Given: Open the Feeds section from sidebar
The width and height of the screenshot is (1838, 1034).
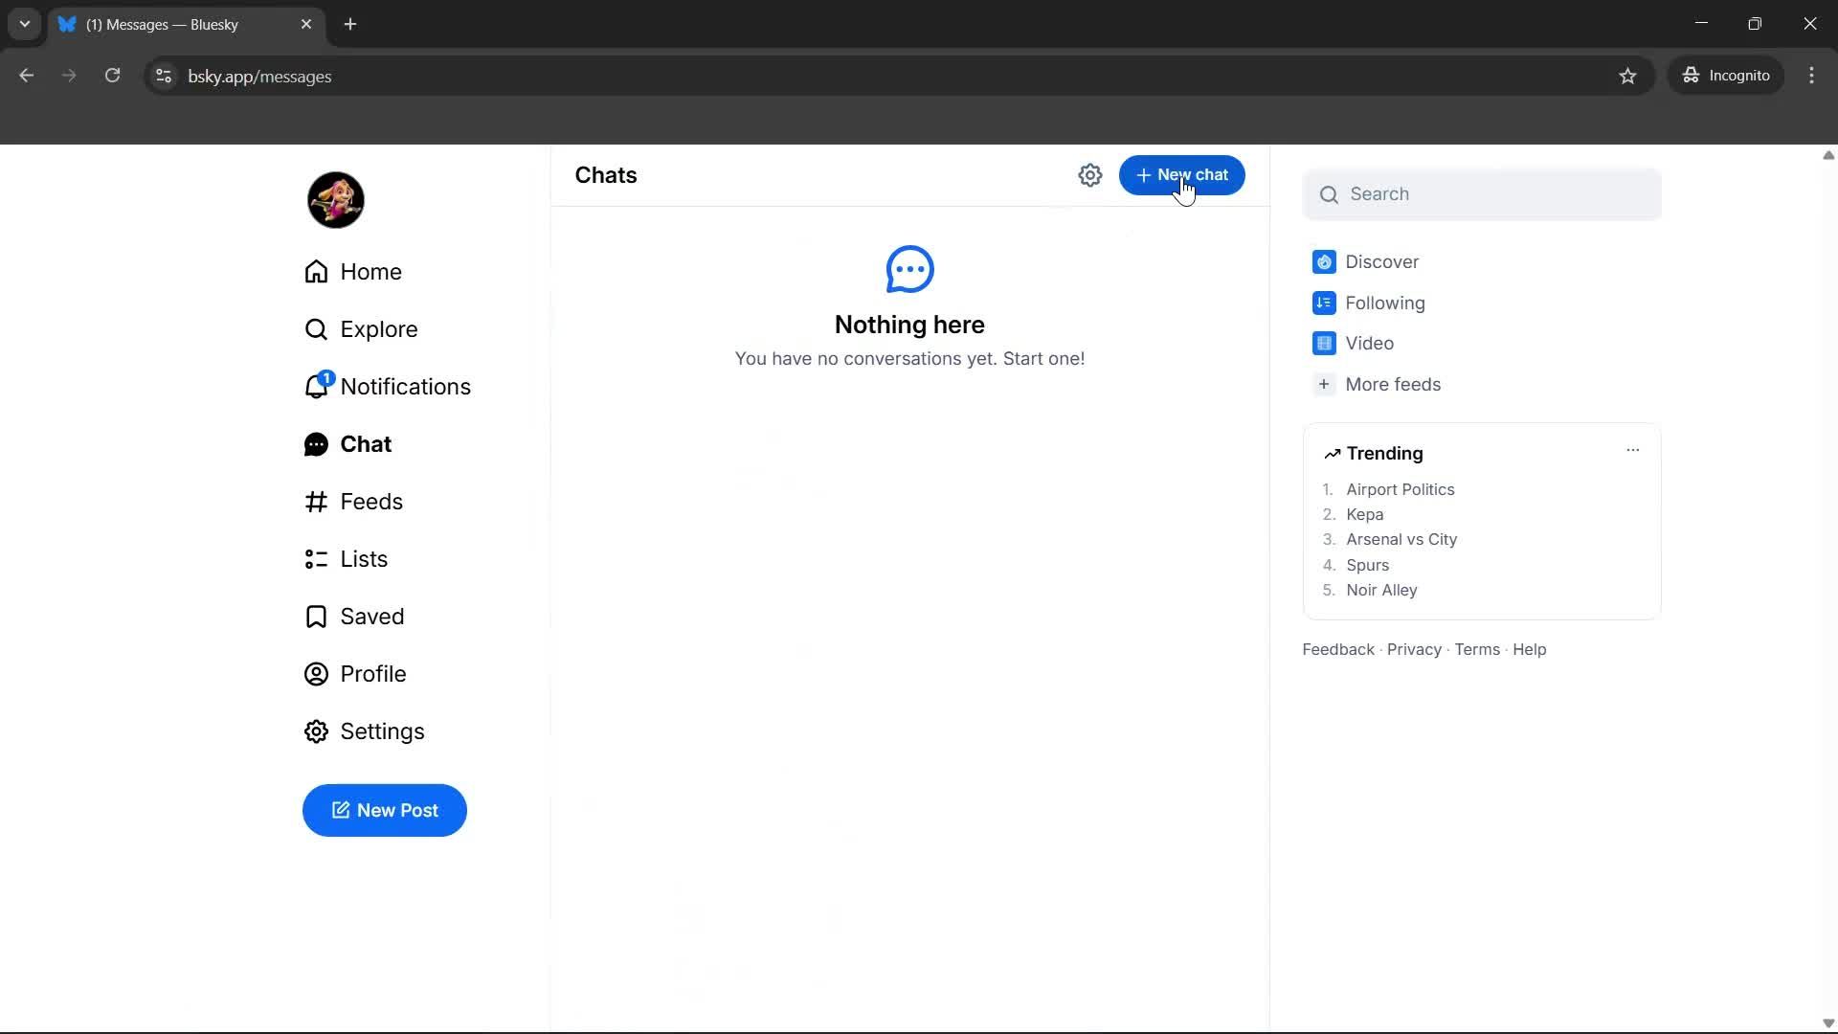Looking at the screenshot, I should 372,501.
